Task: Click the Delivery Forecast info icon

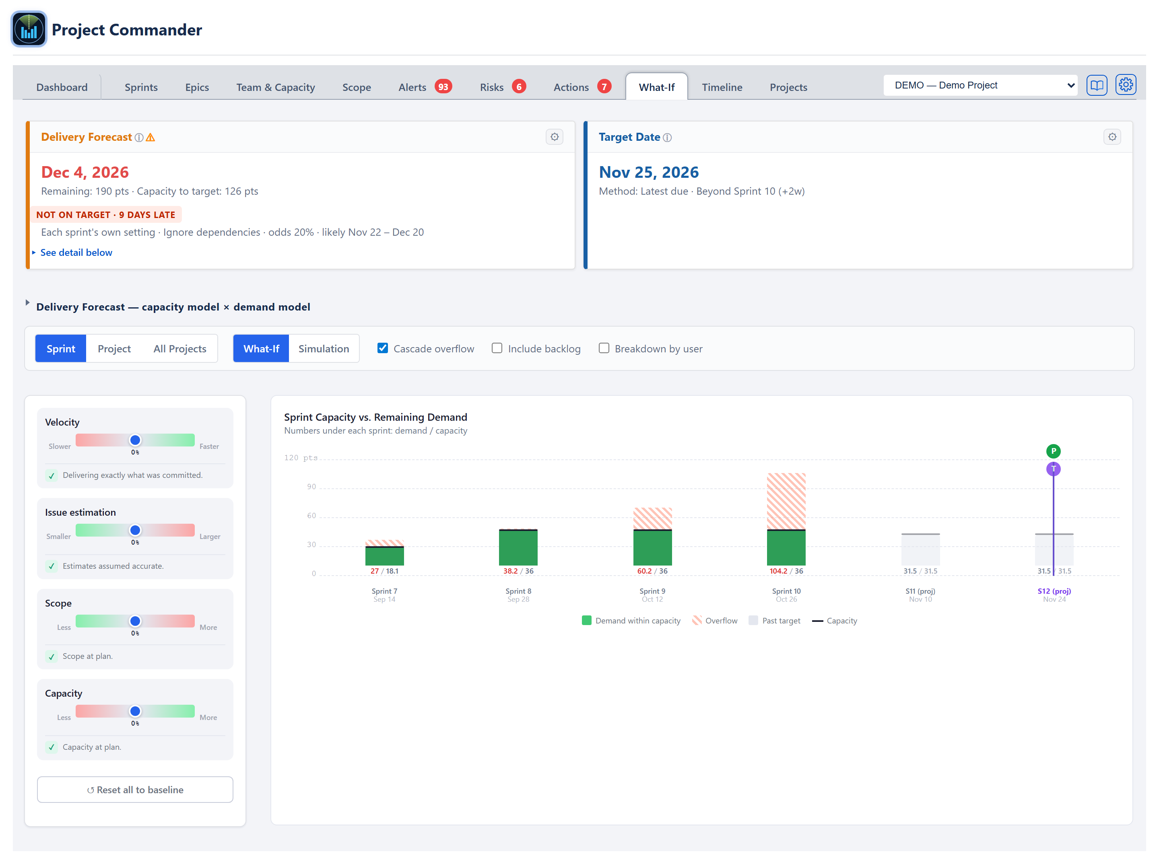Action: coord(139,138)
